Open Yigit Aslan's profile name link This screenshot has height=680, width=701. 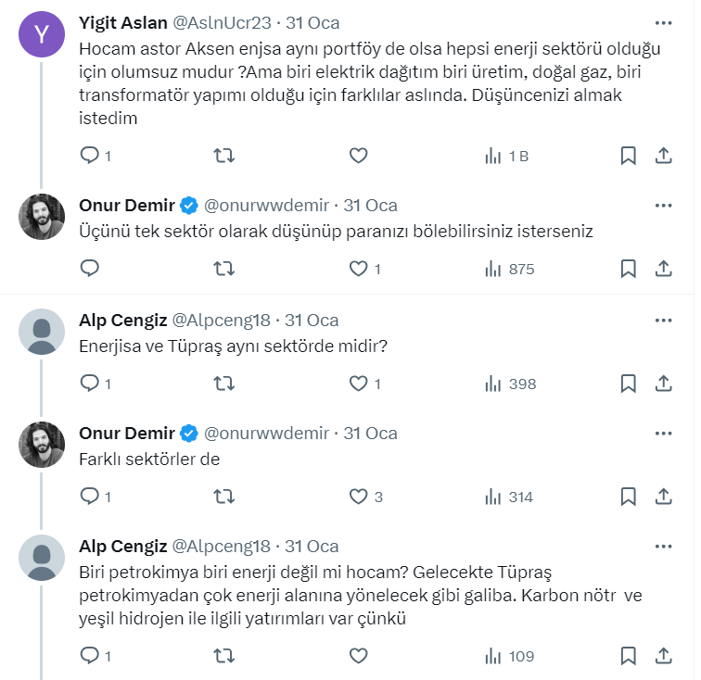point(123,22)
